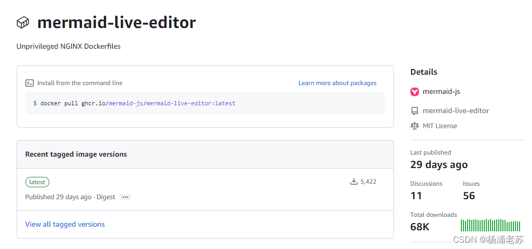Click the download icon next to 5,422
This screenshot has width=532, height=249.
pos(354,182)
